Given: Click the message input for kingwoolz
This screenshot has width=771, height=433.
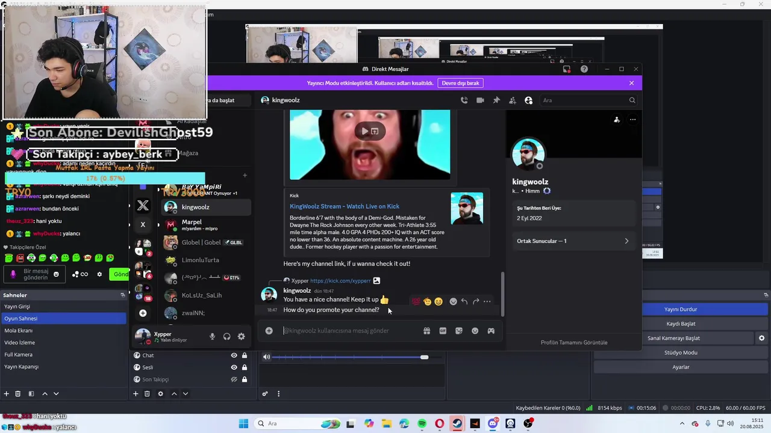Looking at the screenshot, I should pos(349,331).
